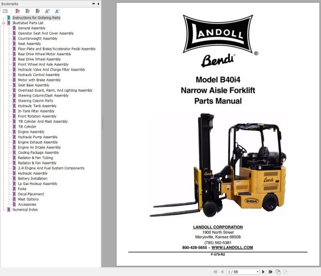Open Steering Column/Dash Assembly bookmark
The height and width of the screenshot is (276, 321).
(43, 95)
